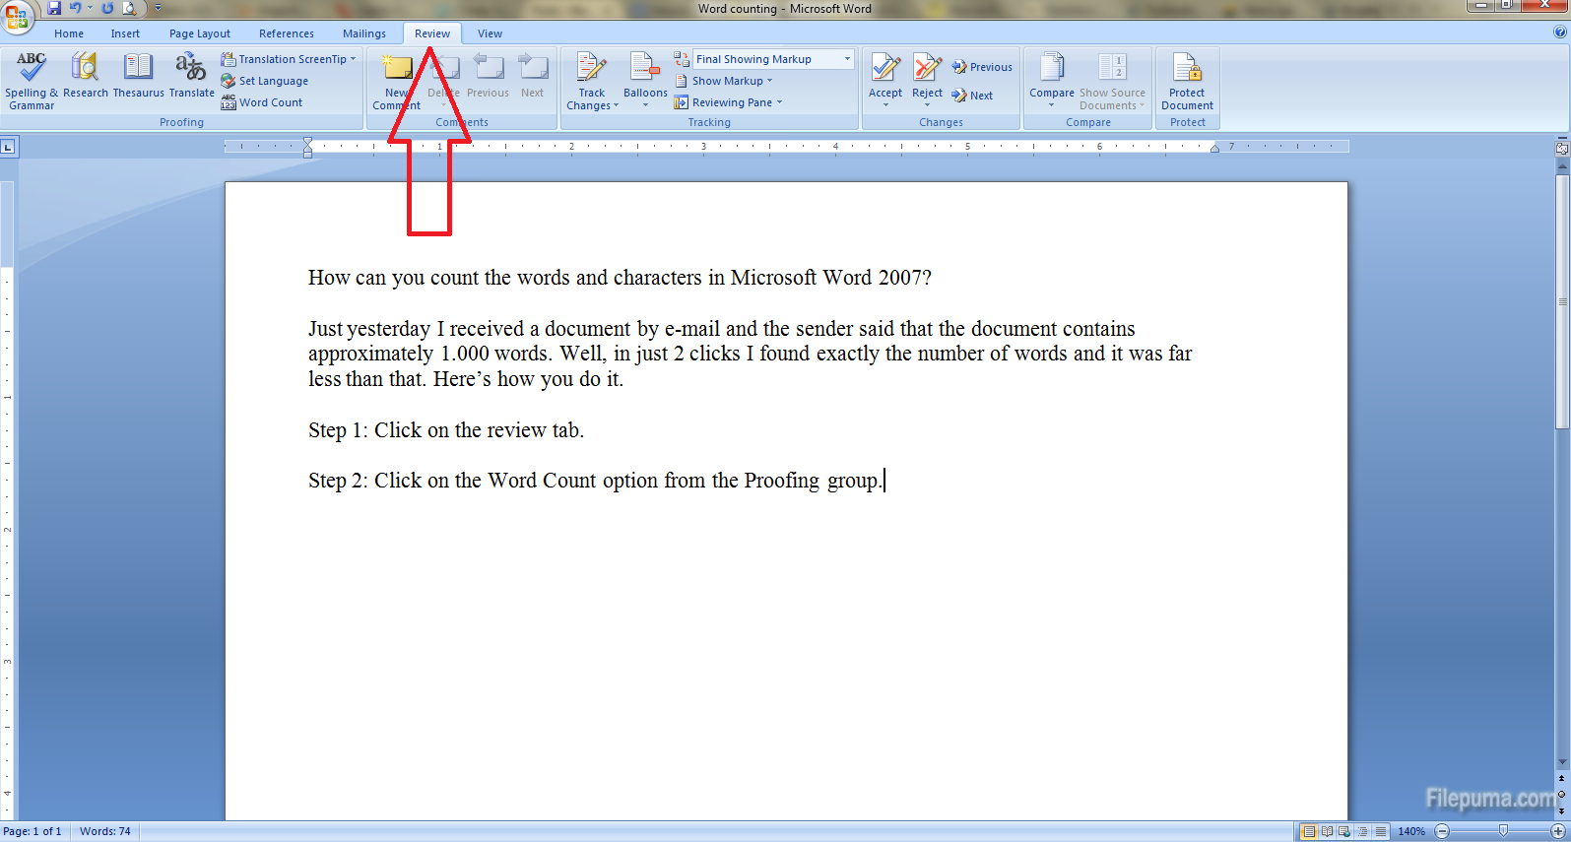Click Select Browse Object button
The width and height of the screenshot is (1571, 842).
1562,795
